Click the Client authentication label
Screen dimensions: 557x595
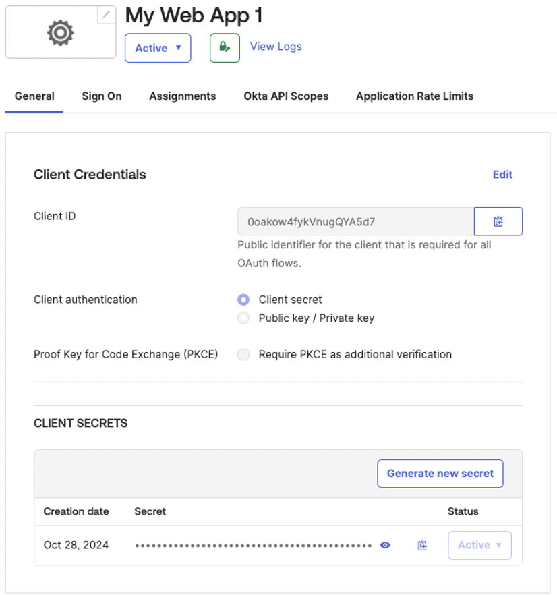(86, 300)
